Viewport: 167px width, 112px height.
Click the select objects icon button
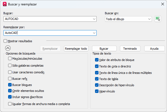click(158, 19)
